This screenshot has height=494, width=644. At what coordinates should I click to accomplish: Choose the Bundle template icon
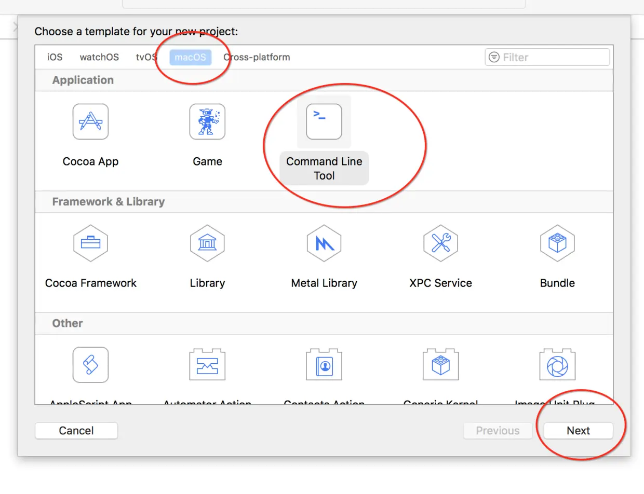pos(557,243)
